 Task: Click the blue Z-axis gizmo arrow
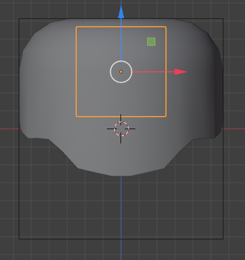pos(121,13)
